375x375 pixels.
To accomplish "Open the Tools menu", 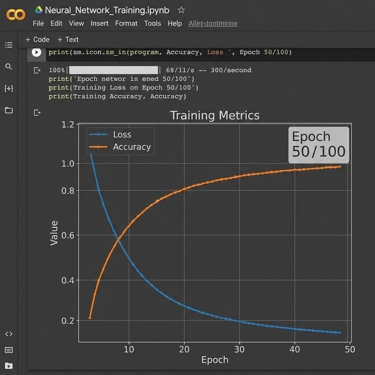I will [153, 23].
